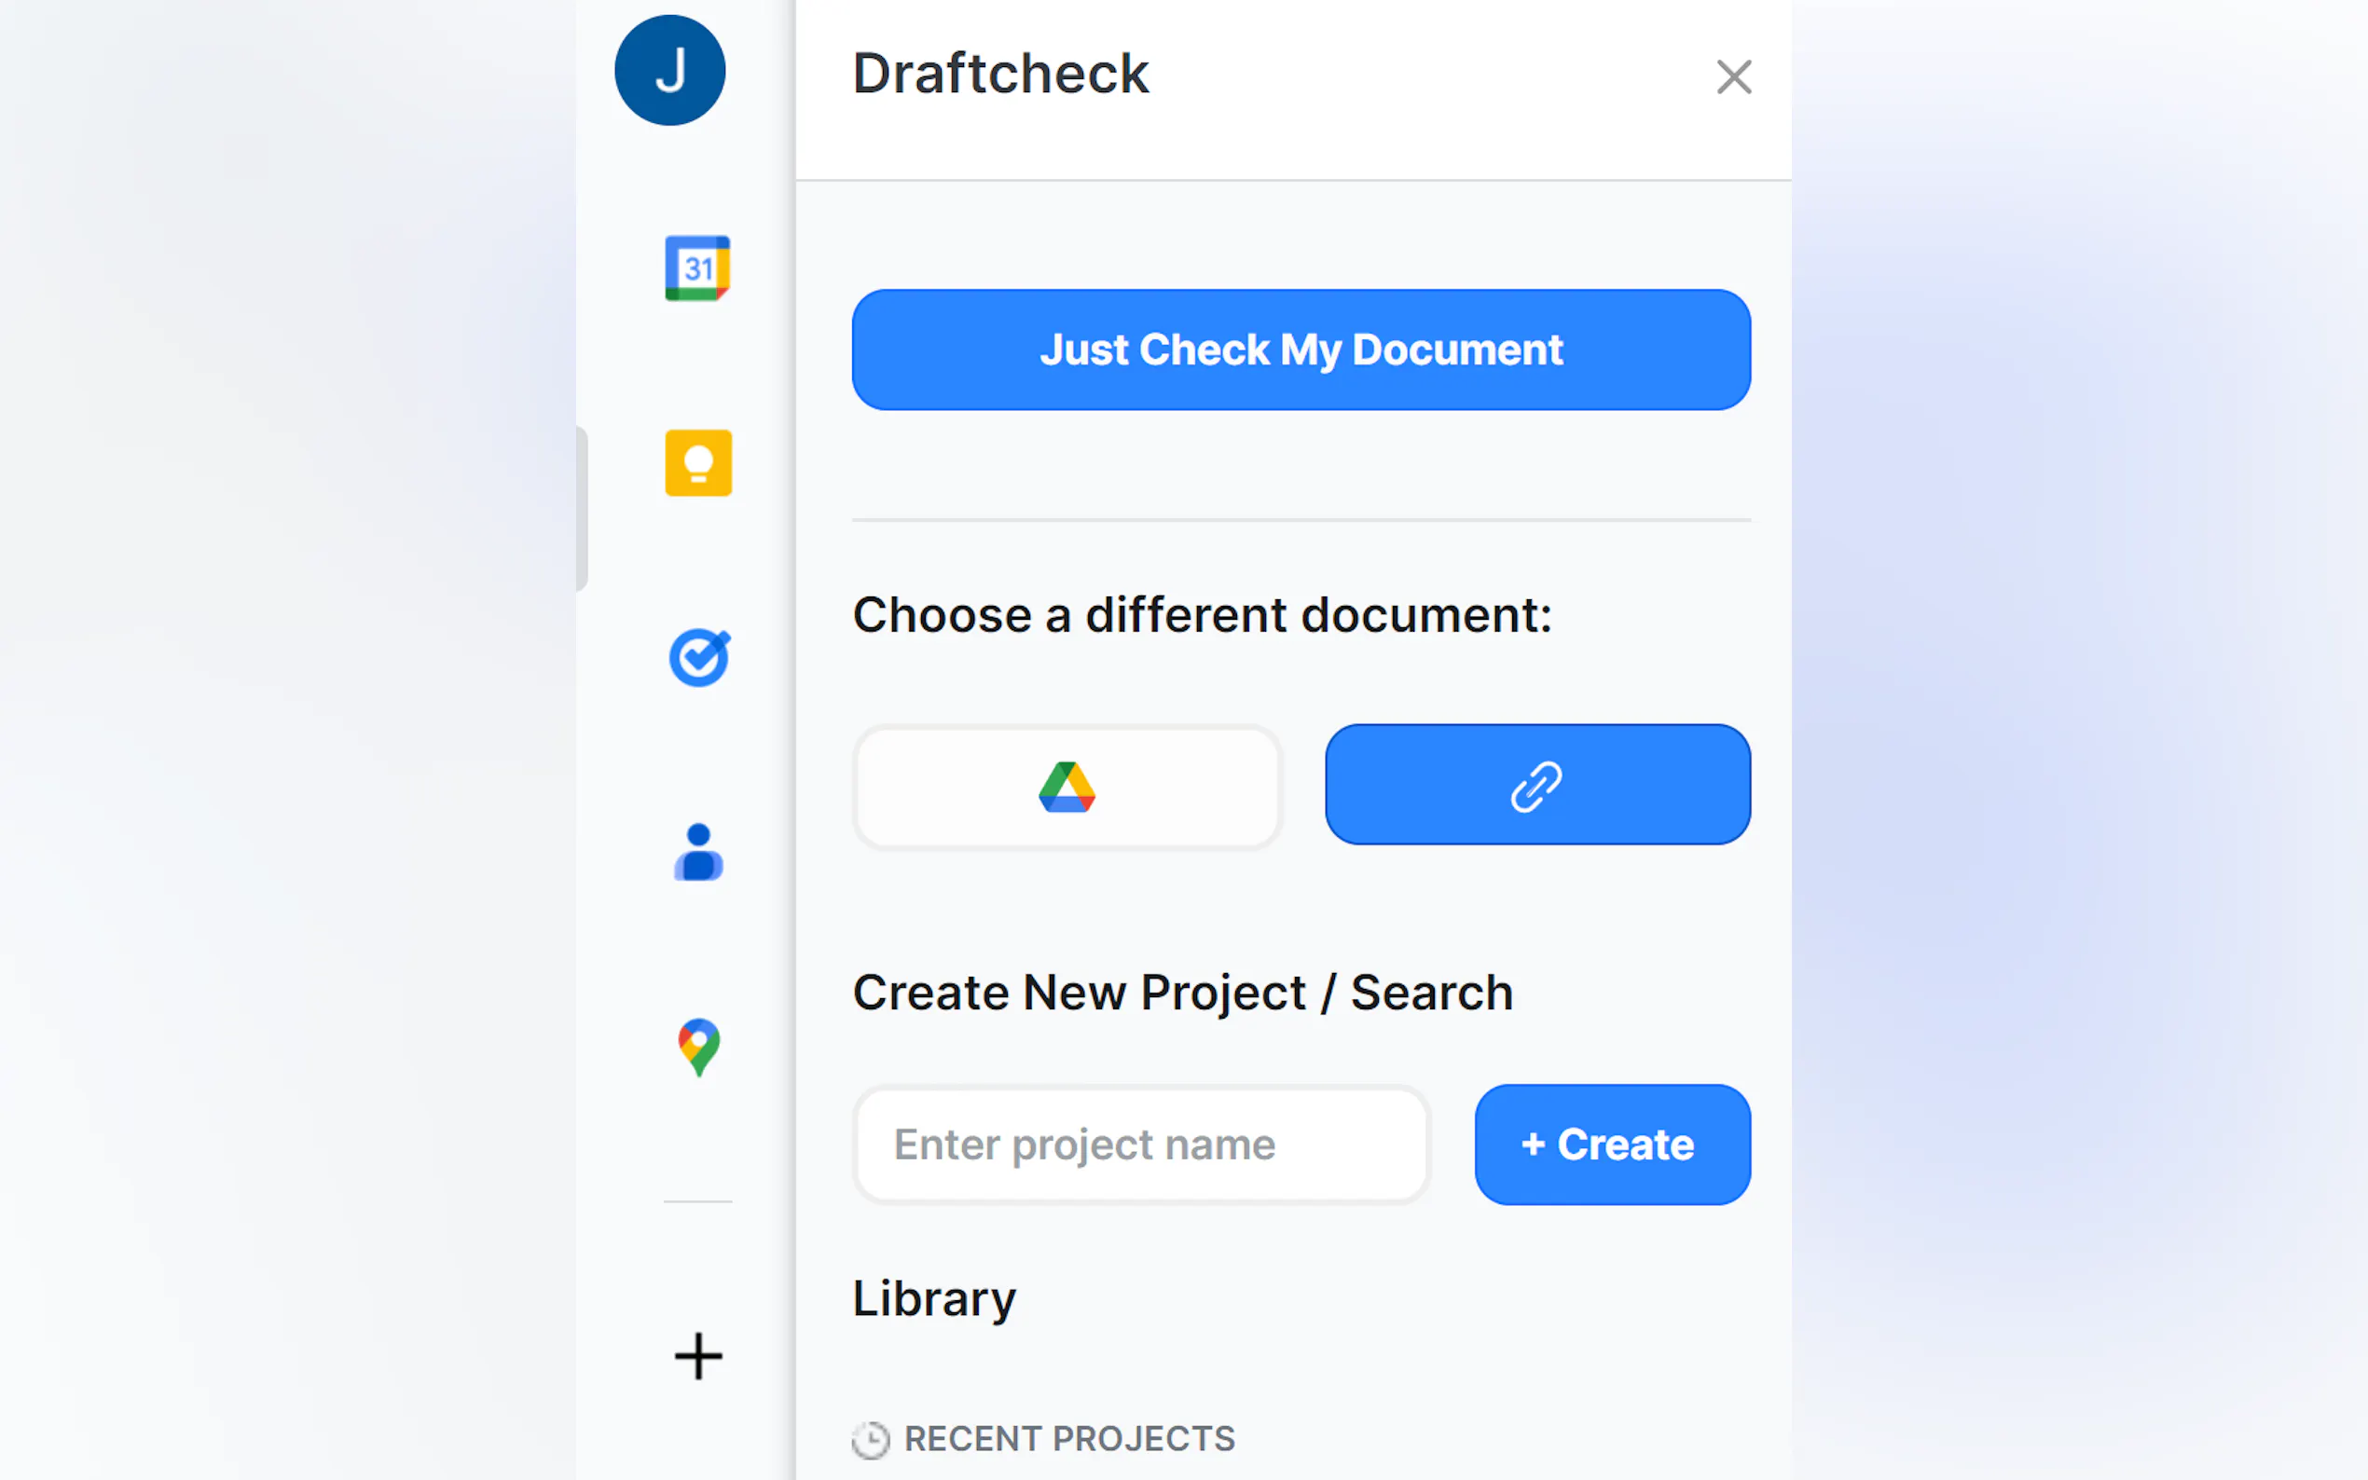Create a project with the Create button
Image resolution: width=2368 pixels, height=1480 pixels.
pos(1611,1144)
